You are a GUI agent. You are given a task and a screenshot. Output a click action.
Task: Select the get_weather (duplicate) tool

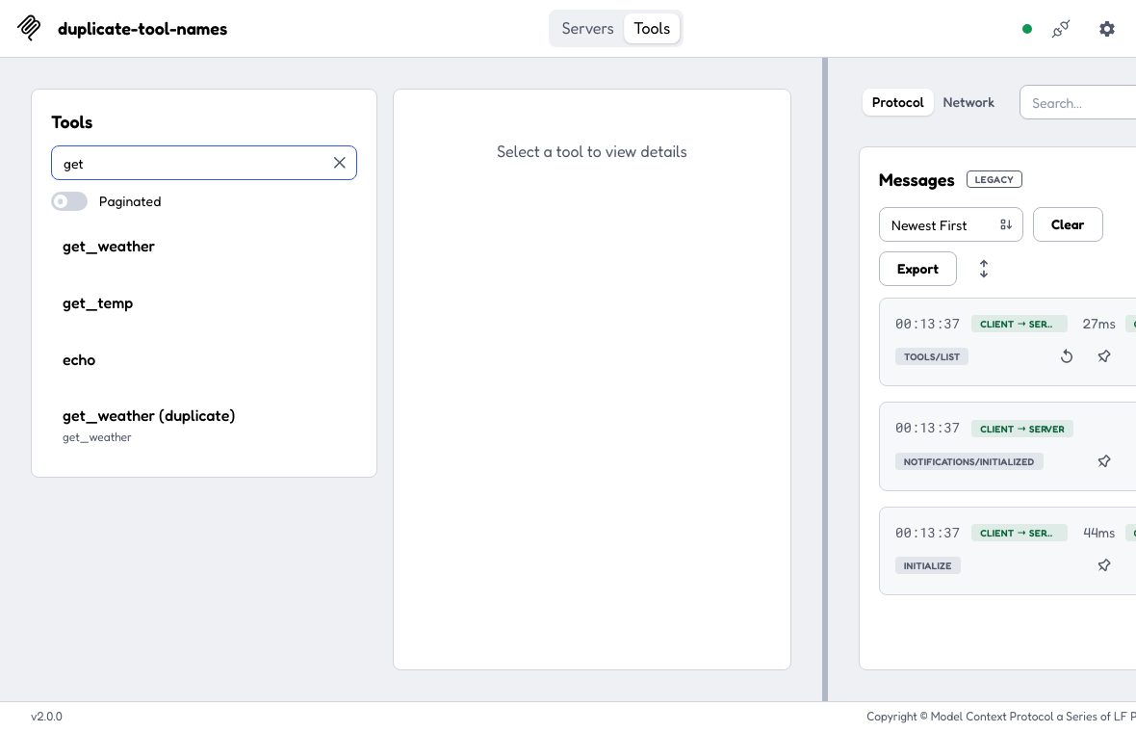pos(203,425)
